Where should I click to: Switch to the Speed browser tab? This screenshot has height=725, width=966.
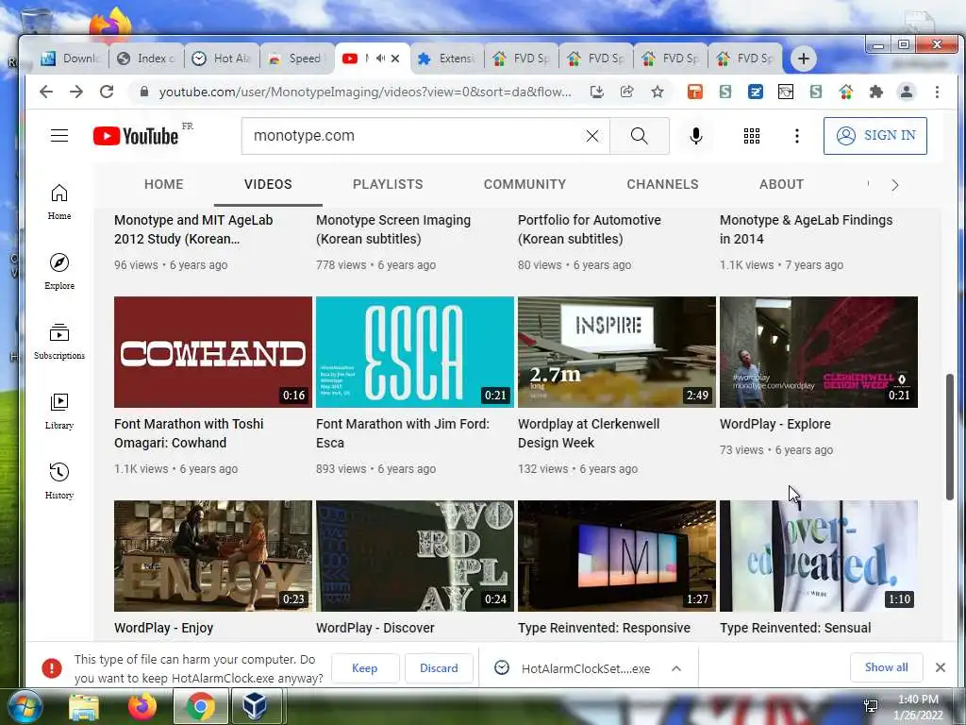tap(297, 59)
